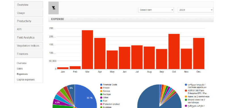227x108 pixels.
Task: Select the Apr expense bar
Action: click(100, 53)
